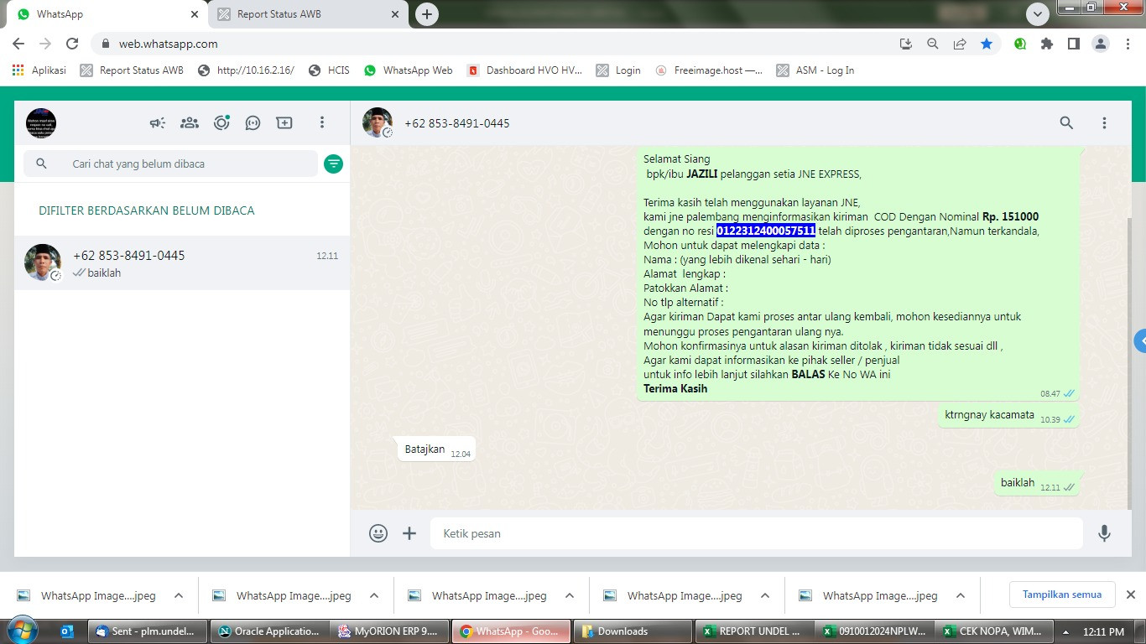Expand fourth WhatsApp Image download options
1146x644 pixels.
(765, 595)
